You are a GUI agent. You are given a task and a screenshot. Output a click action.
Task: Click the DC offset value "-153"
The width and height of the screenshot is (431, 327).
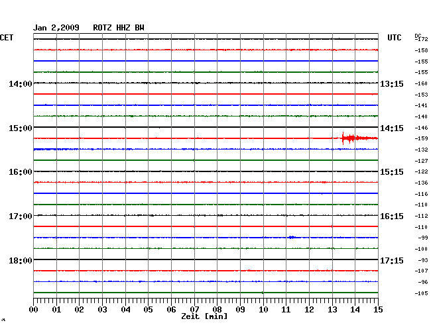point(421,95)
